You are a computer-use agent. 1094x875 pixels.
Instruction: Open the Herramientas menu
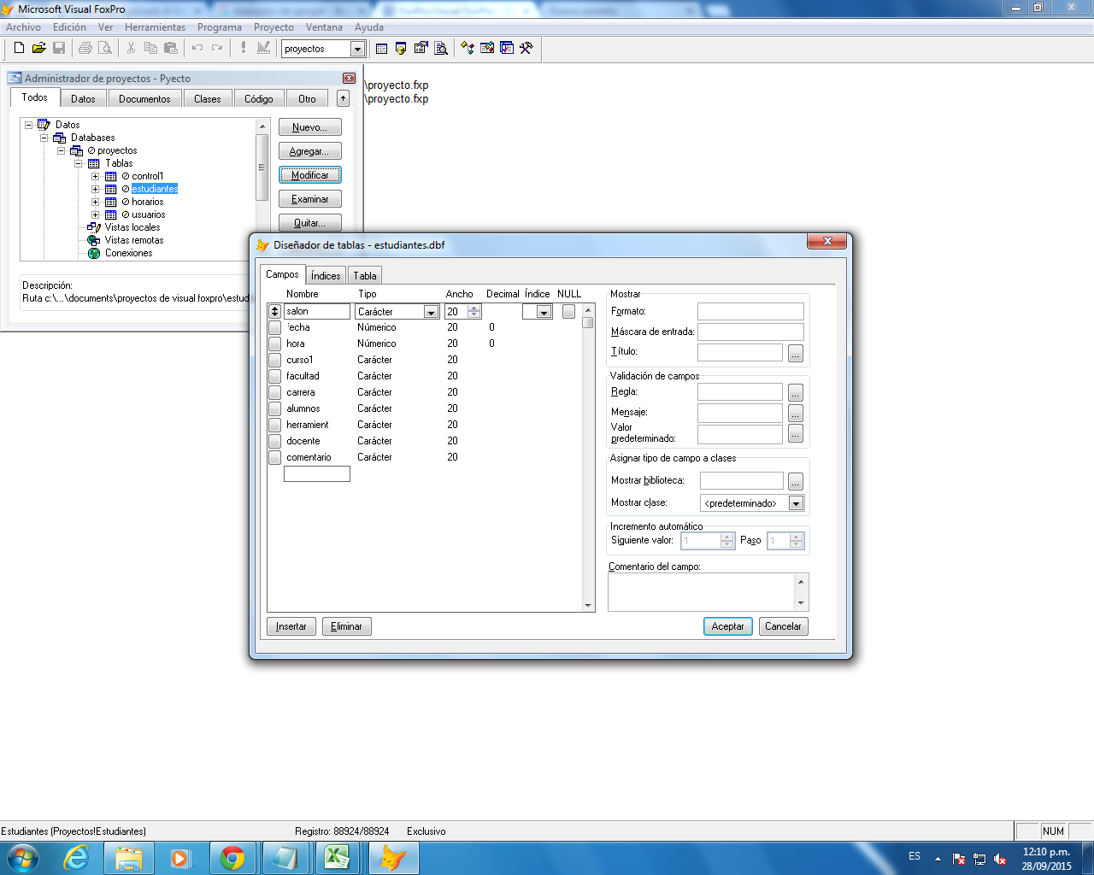tap(155, 27)
